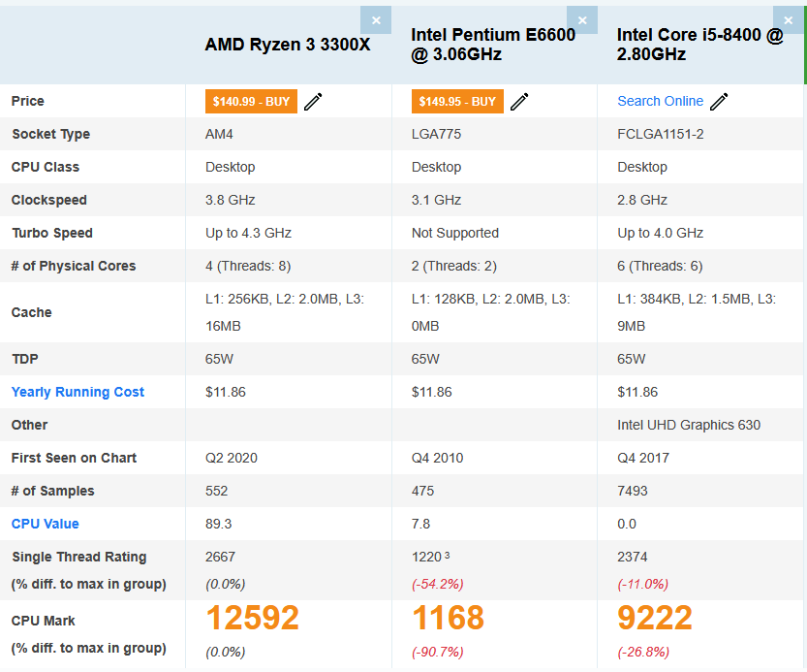
Task: Open the Yearly Running Cost link
Action: [x=78, y=392]
